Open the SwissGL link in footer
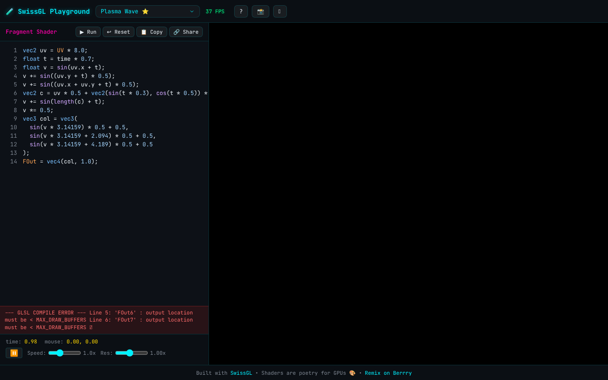 (x=241, y=373)
